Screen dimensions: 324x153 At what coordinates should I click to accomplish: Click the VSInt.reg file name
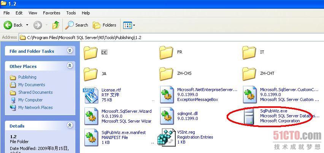tap(186, 132)
